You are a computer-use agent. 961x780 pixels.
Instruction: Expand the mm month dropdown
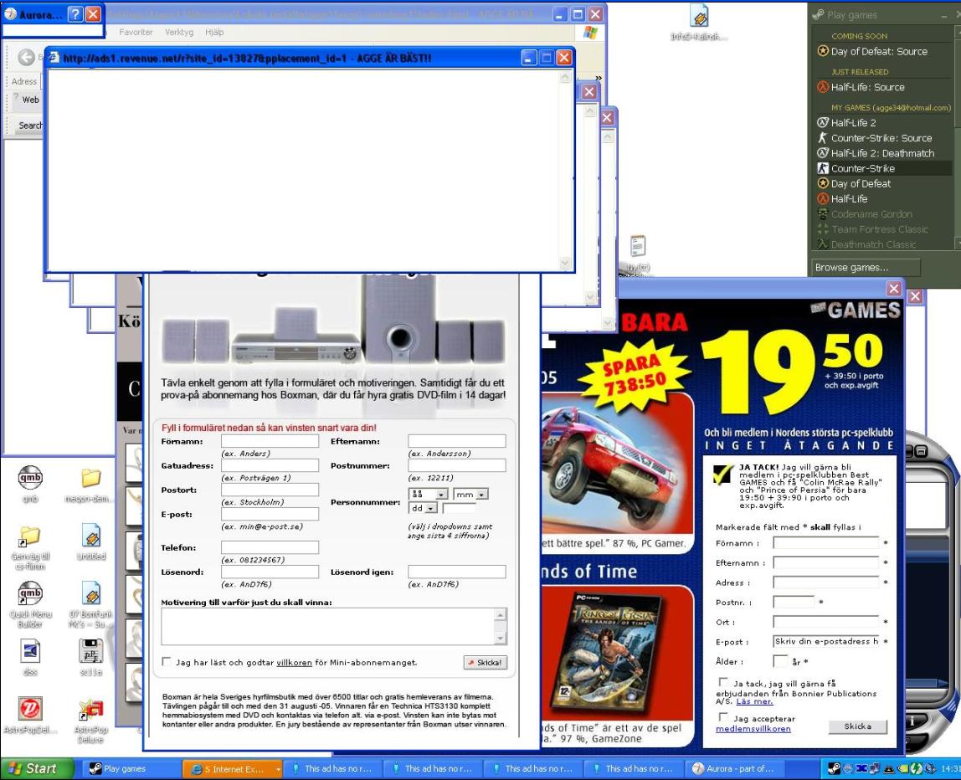coord(470,494)
